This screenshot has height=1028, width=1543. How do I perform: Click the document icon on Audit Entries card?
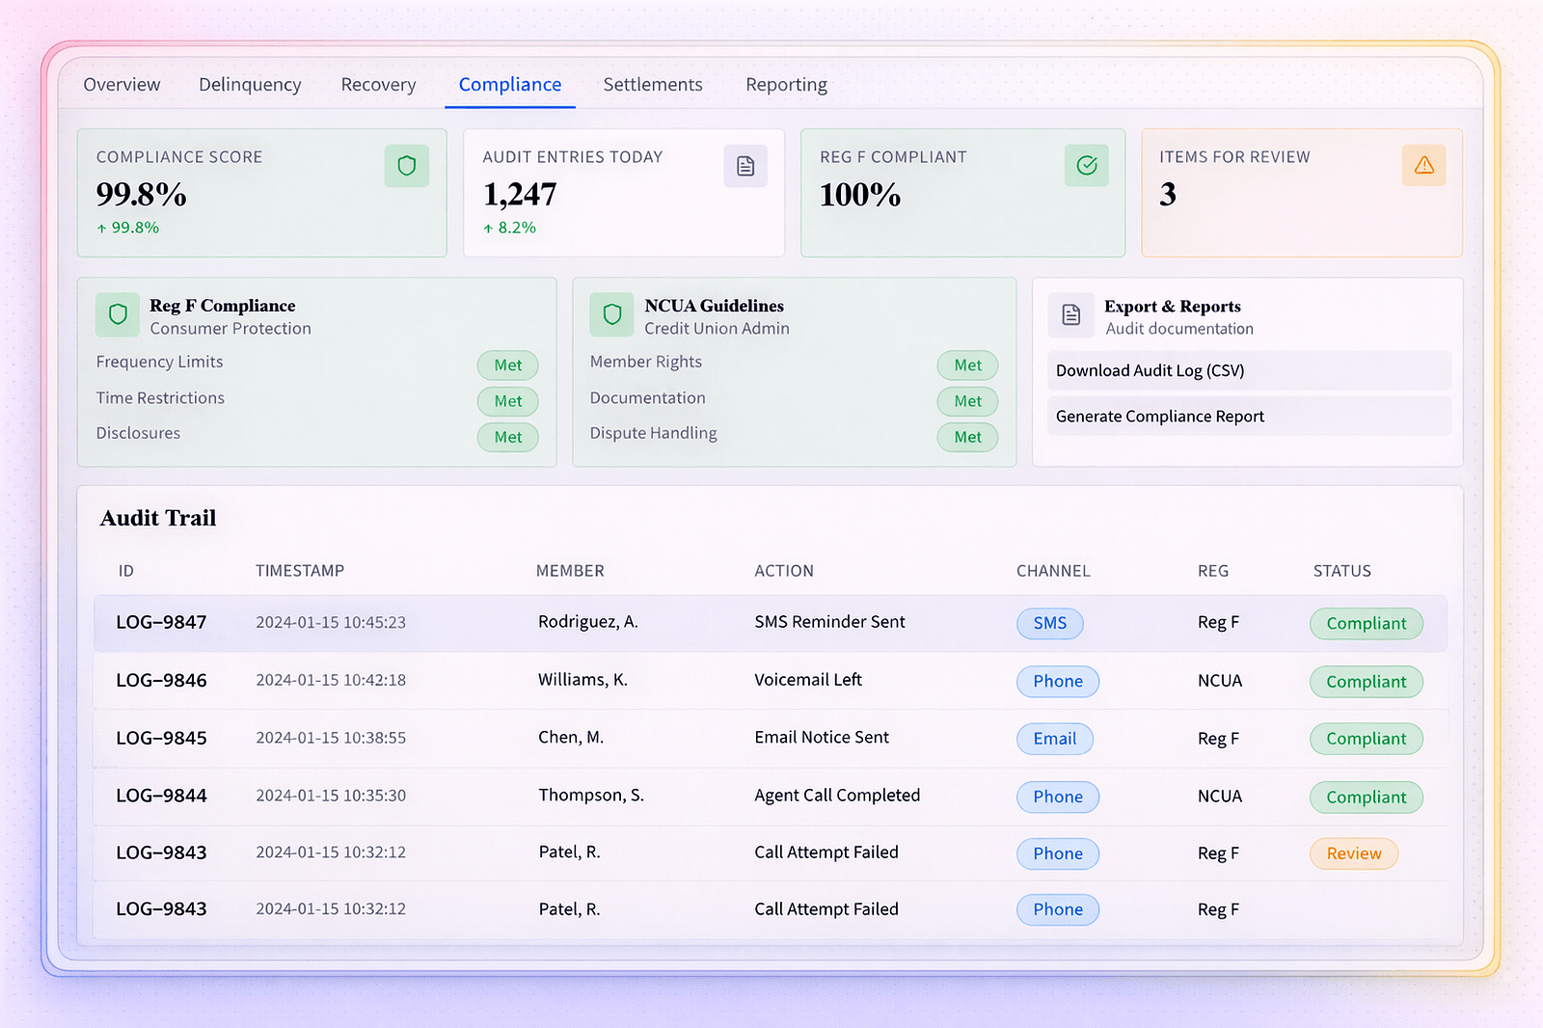click(x=744, y=166)
